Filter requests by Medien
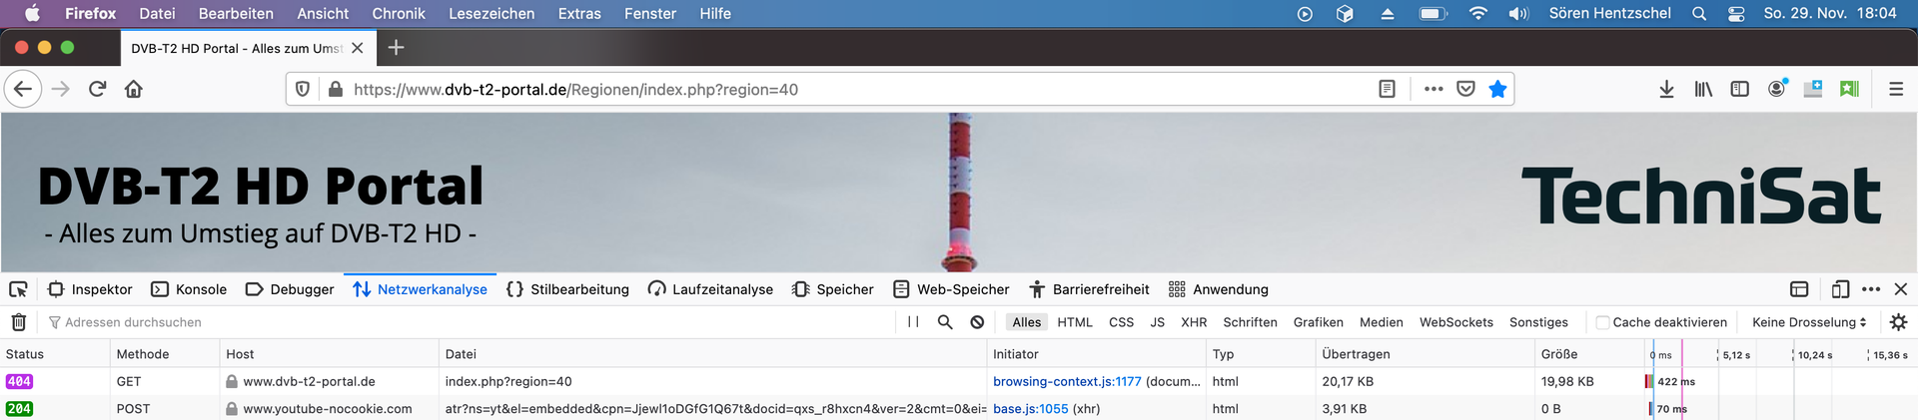1918x420 pixels. [1381, 322]
